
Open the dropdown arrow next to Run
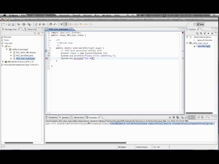click(26, 24)
